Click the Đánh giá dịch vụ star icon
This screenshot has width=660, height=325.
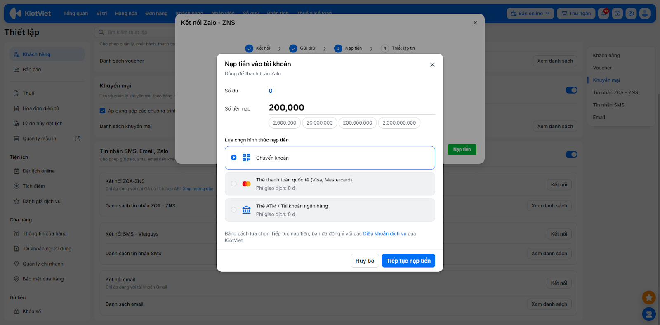pos(16,201)
